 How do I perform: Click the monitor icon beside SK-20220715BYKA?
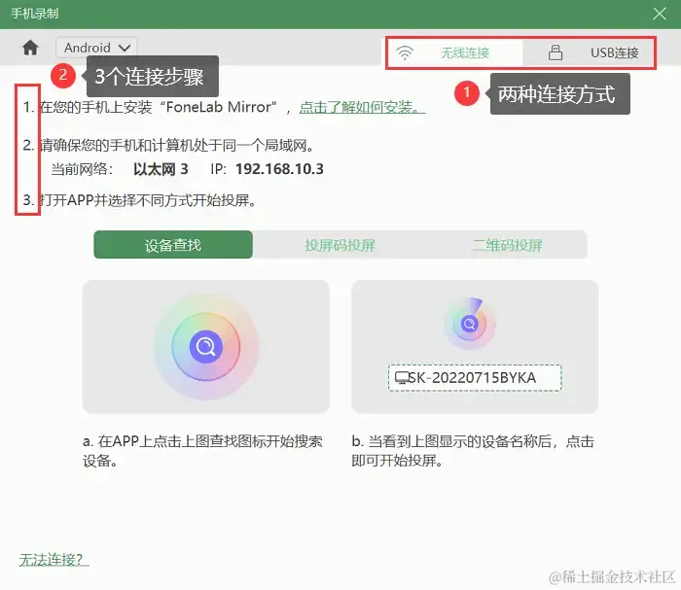pos(402,378)
